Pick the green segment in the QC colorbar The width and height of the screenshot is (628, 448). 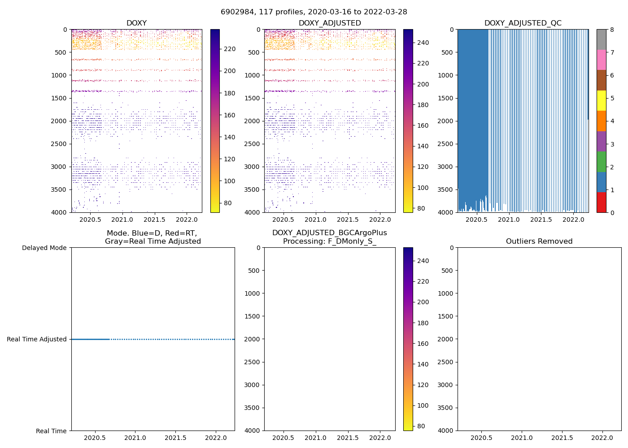(x=601, y=162)
